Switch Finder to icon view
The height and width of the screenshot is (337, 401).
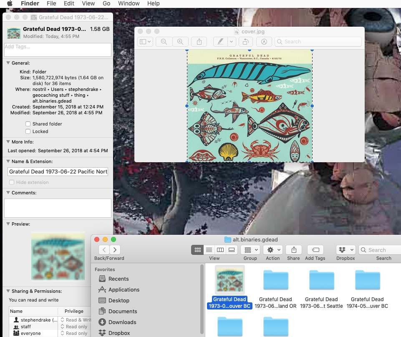click(197, 250)
